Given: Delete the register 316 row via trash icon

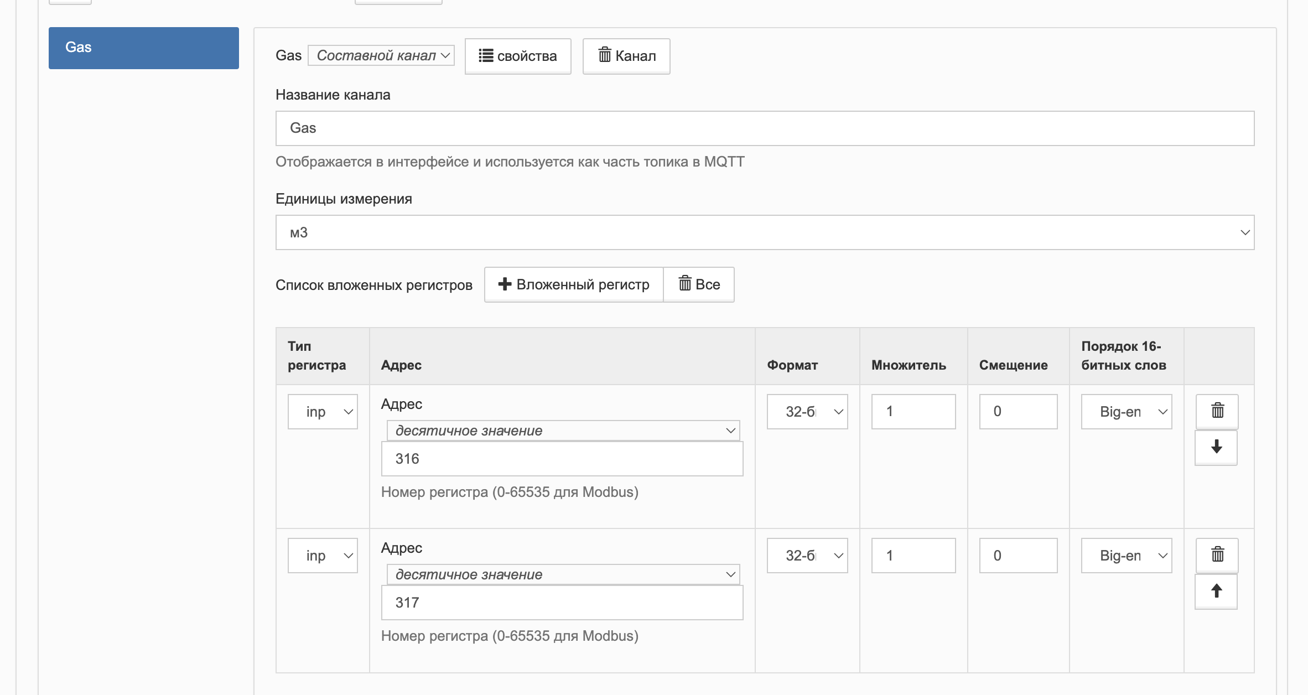Looking at the screenshot, I should (1217, 411).
